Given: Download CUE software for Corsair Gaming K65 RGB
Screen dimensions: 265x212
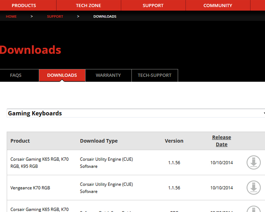Looking at the screenshot, I should pyautogui.click(x=254, y=162).
